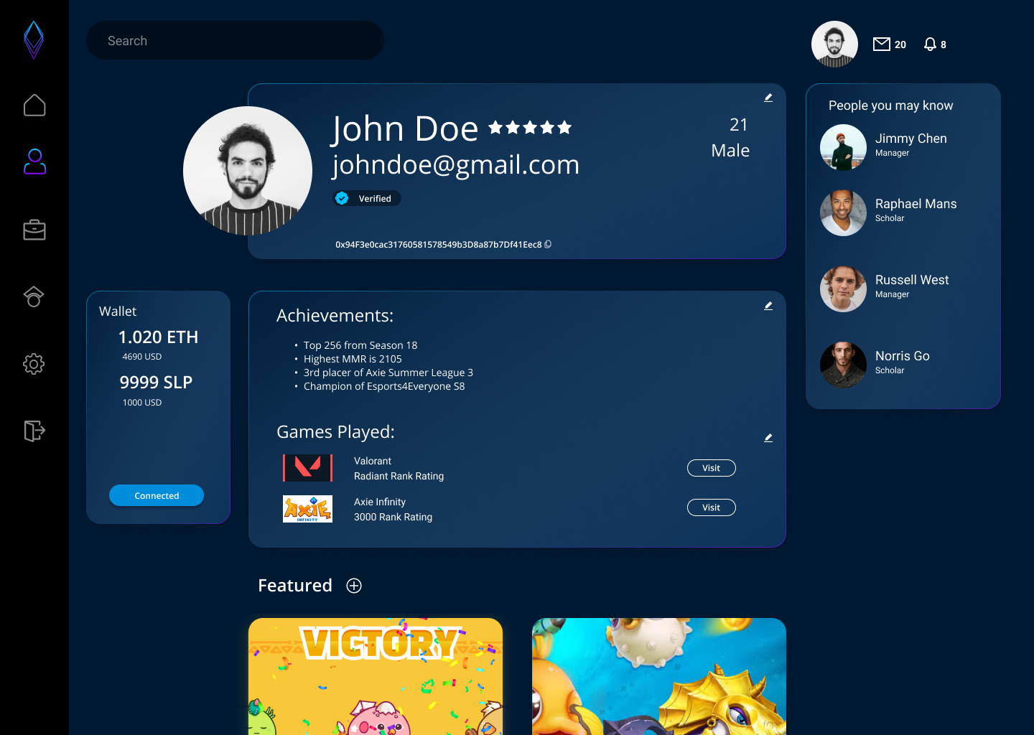This screenshot has width=1034, height=735.
Task: Visit the Axie Infinity game page
Action: coord(711,507)
